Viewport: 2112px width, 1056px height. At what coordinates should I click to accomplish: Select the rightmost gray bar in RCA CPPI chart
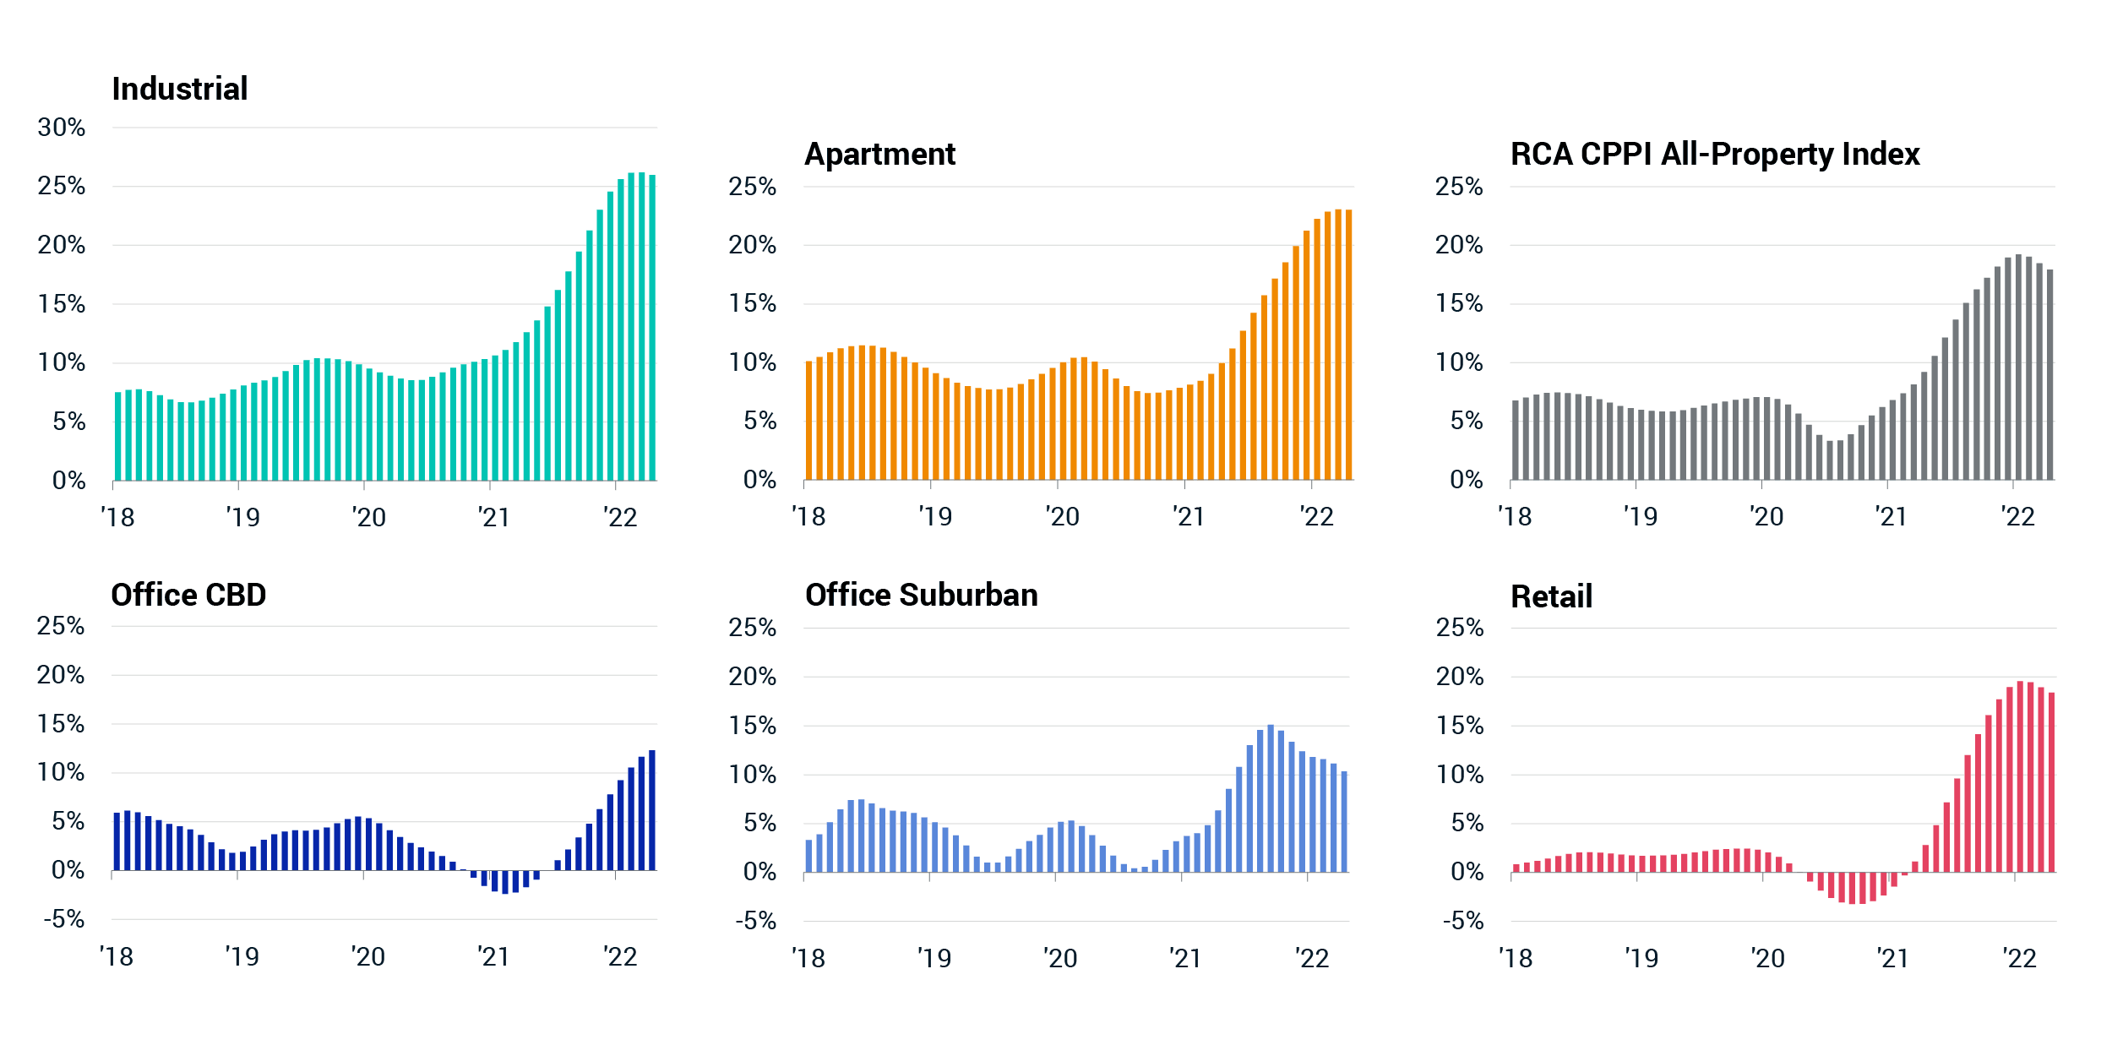tap(2049, 375)
